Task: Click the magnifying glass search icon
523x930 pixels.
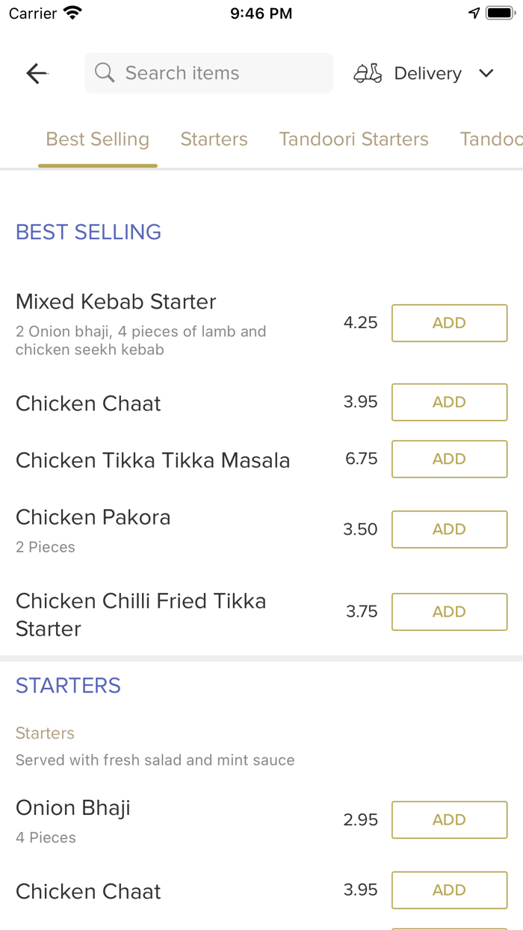Action: [104, 73]
